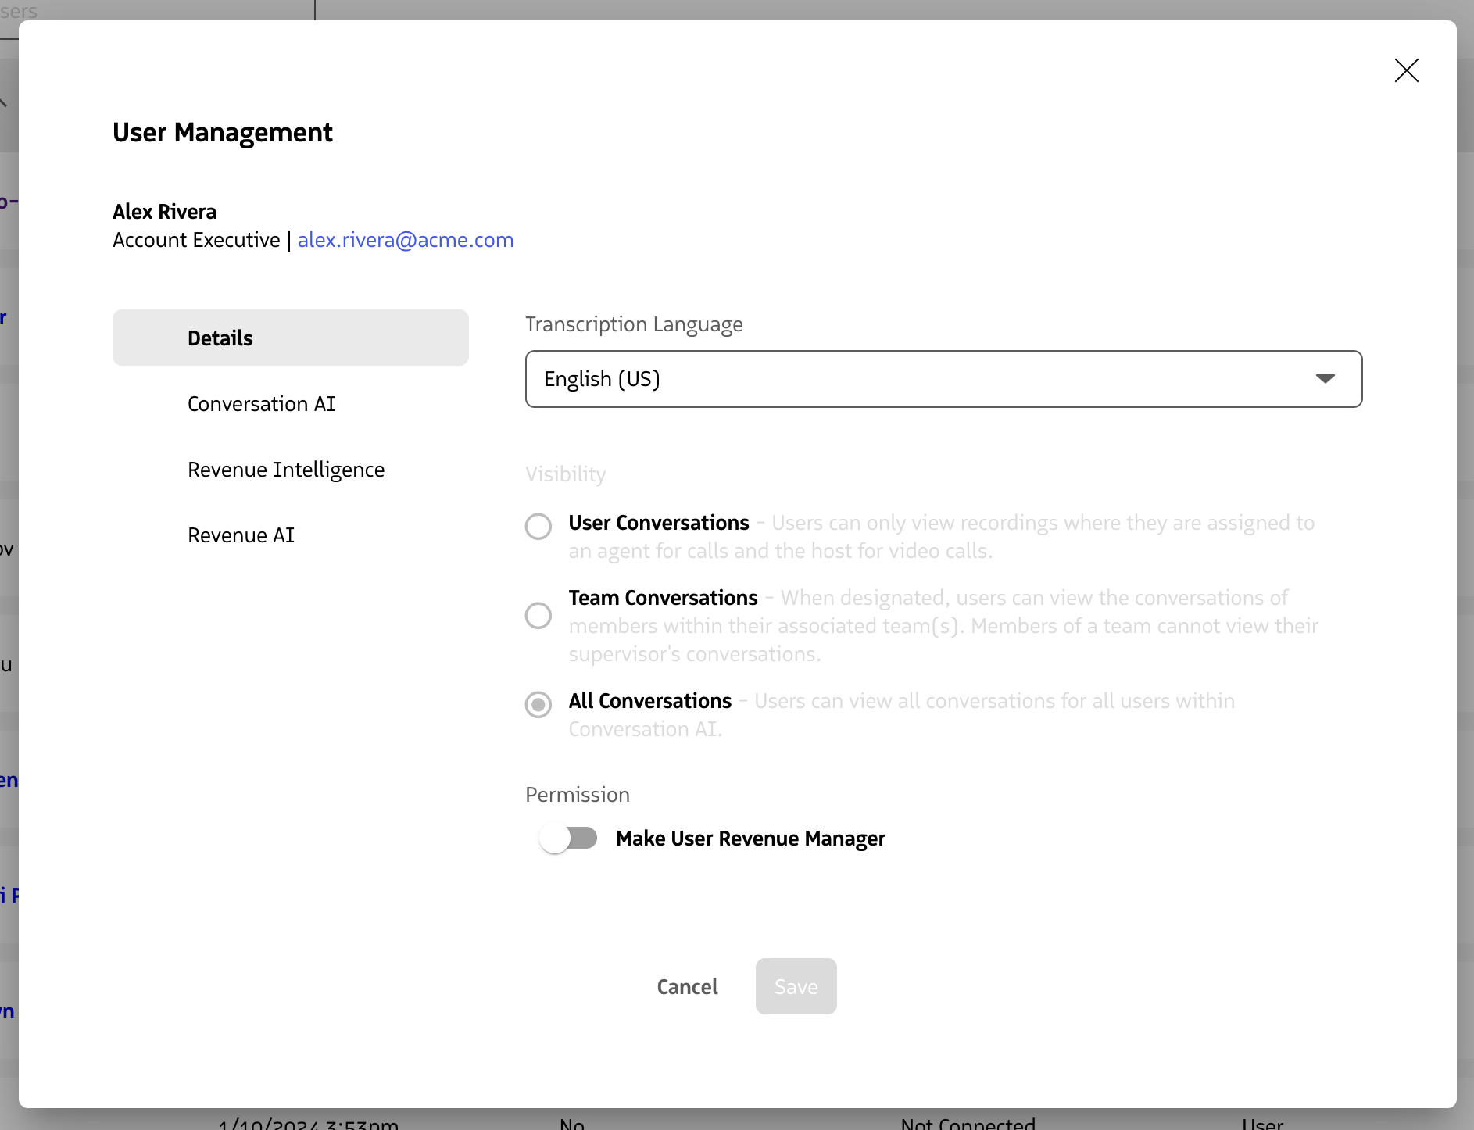Click the dropdown chevron next to English (US)
The image size is (1474, 1130).
coord(1325,379)
